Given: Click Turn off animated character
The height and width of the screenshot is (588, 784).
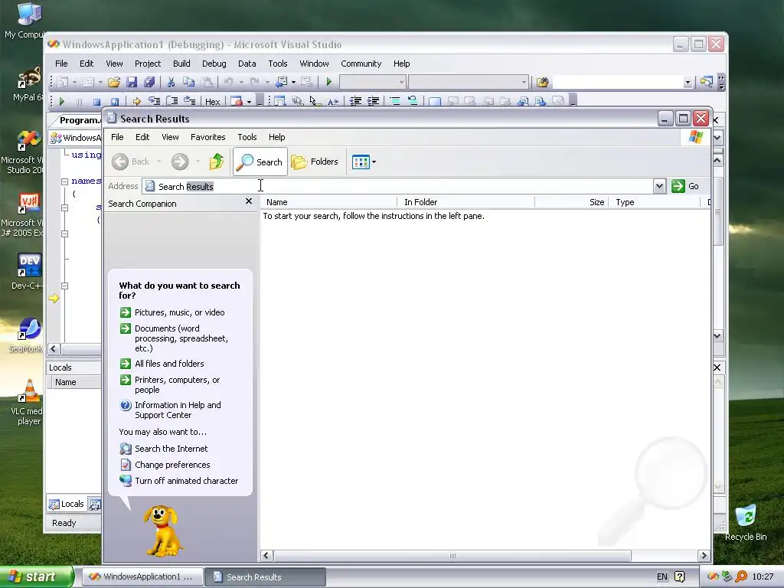Looking at the screenshot, I should tap(179, 481).
